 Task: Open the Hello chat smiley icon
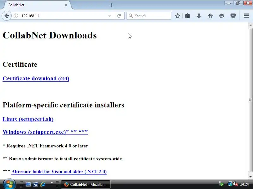[x=222, y=16]
